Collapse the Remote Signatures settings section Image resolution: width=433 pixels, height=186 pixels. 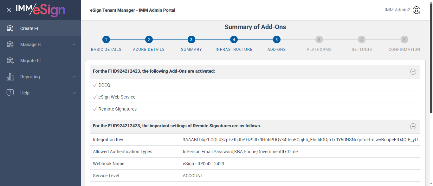coord(413,126)
